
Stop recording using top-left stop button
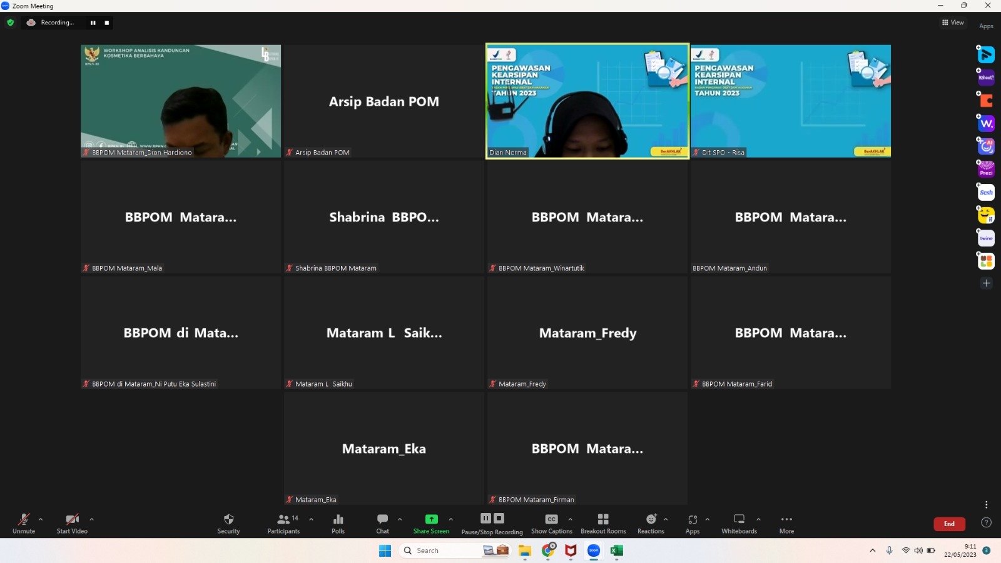point(107,23)
